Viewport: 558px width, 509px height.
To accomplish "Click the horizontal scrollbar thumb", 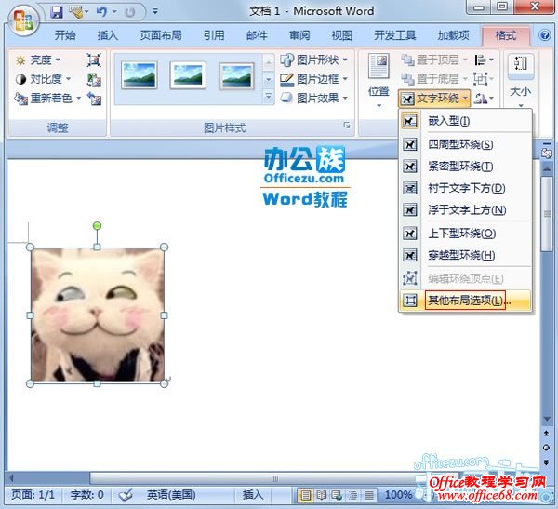I will [274, 478].
